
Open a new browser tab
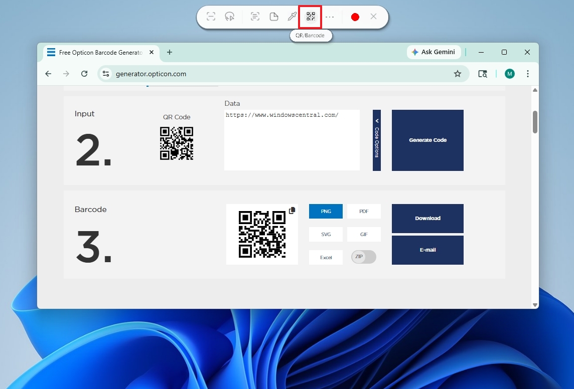pyautogui.click(x=170, y=53)
